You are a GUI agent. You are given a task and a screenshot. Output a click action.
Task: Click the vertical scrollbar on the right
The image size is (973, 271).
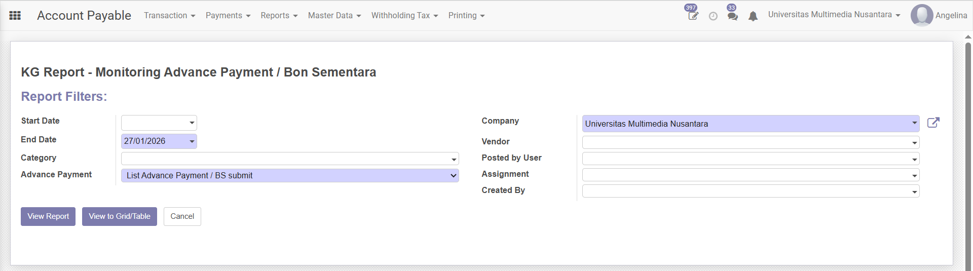coord(968,152)
